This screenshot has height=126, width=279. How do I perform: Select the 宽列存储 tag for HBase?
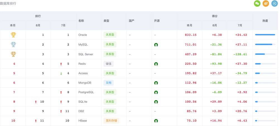coord(111,121)
